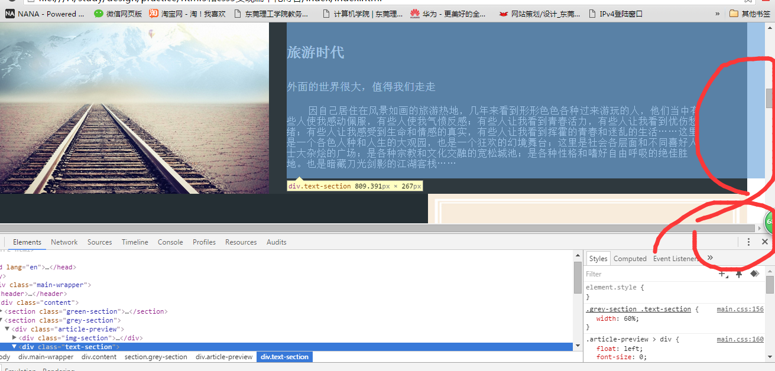
Task: Click horizontal scrollbar right arrow
Action: point(760,228)
